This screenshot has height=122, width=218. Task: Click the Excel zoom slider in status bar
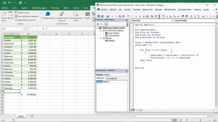click(200, 120)
